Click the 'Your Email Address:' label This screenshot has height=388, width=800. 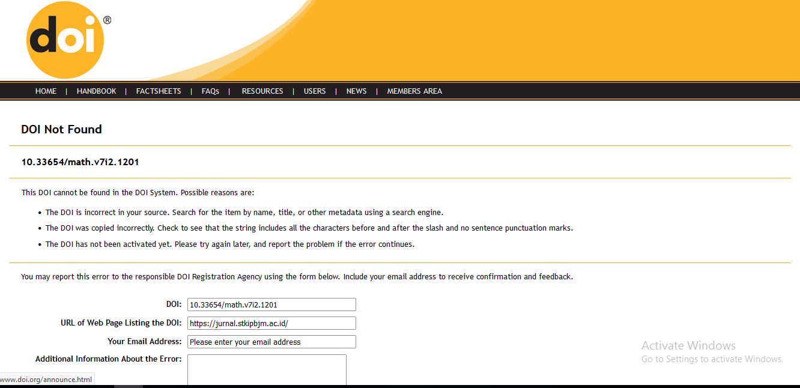145,342
